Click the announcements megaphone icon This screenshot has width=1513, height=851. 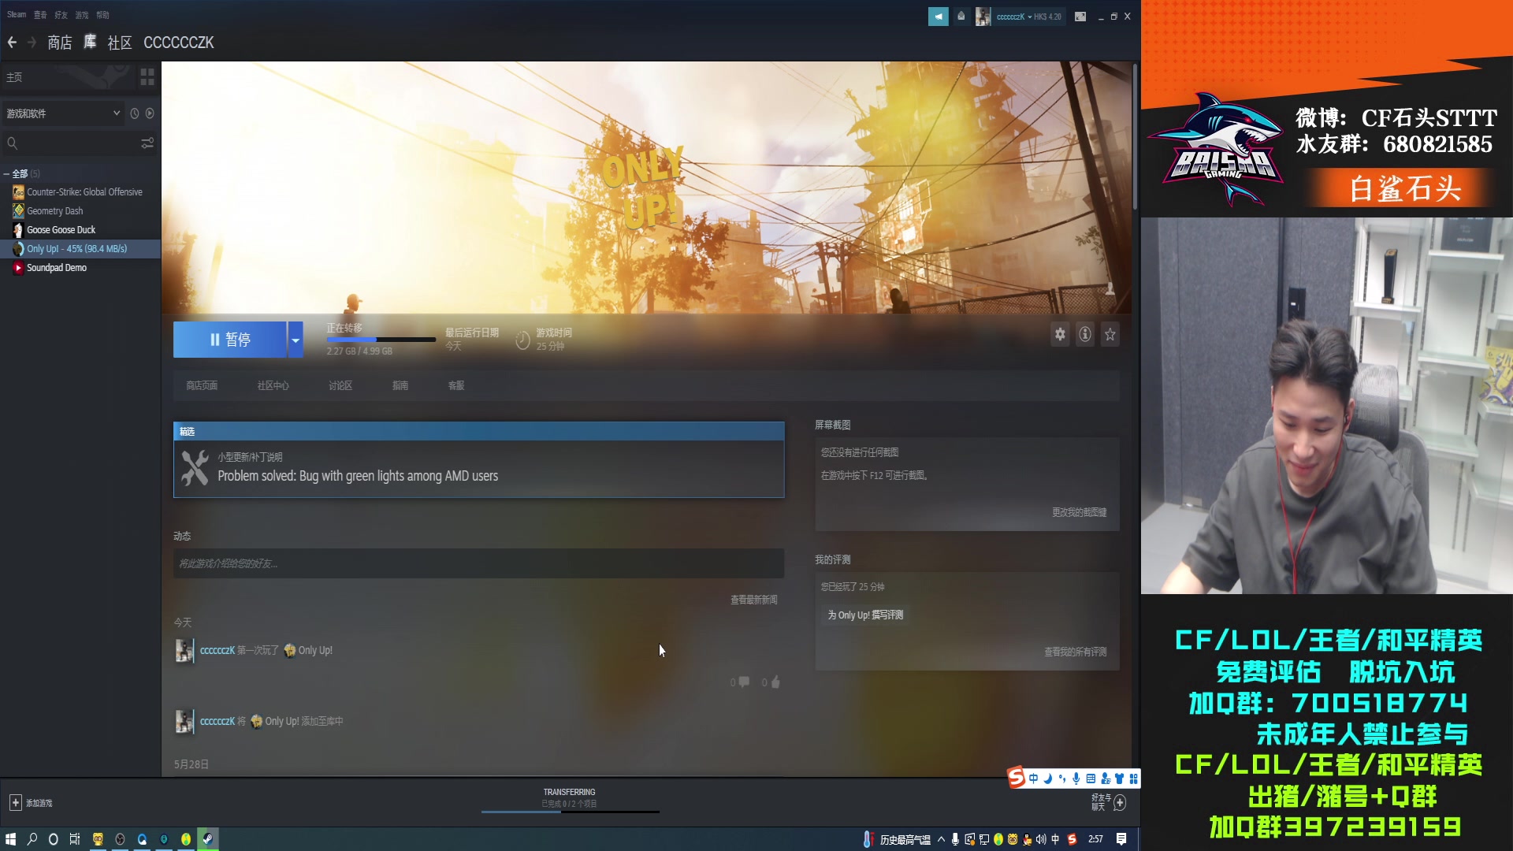[938, 17]
